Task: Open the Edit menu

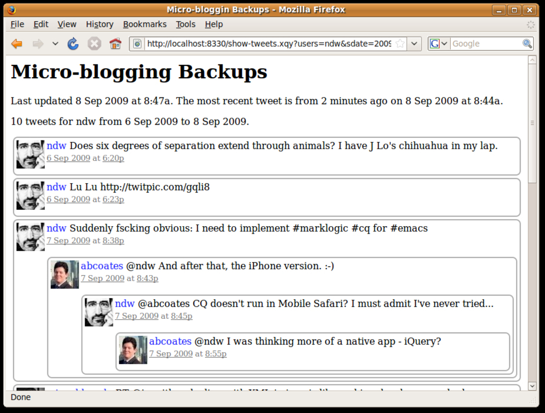Action: click(40, 24)
